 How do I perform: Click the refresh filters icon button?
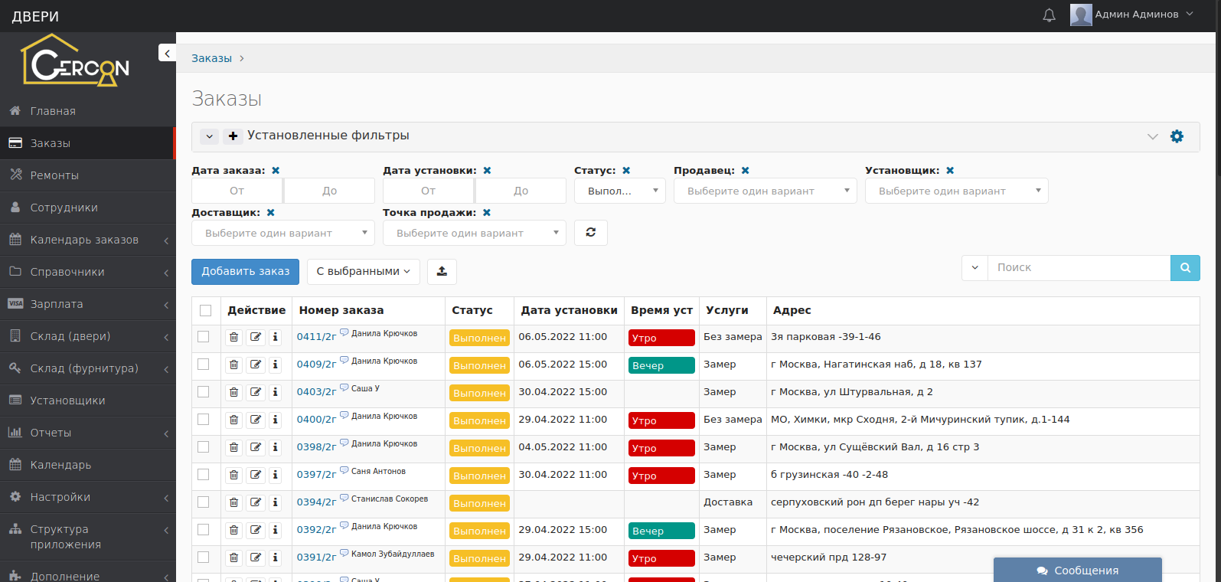(x=590, y=233)
